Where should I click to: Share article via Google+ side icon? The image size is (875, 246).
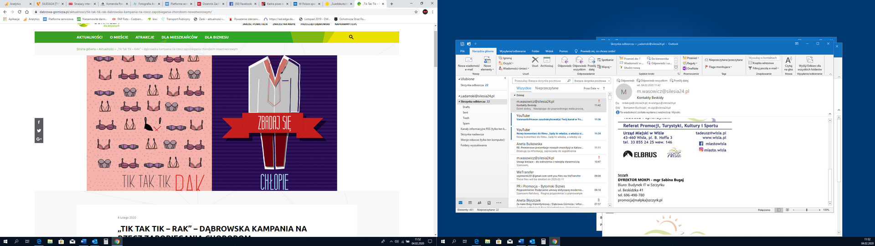point(39,139)
